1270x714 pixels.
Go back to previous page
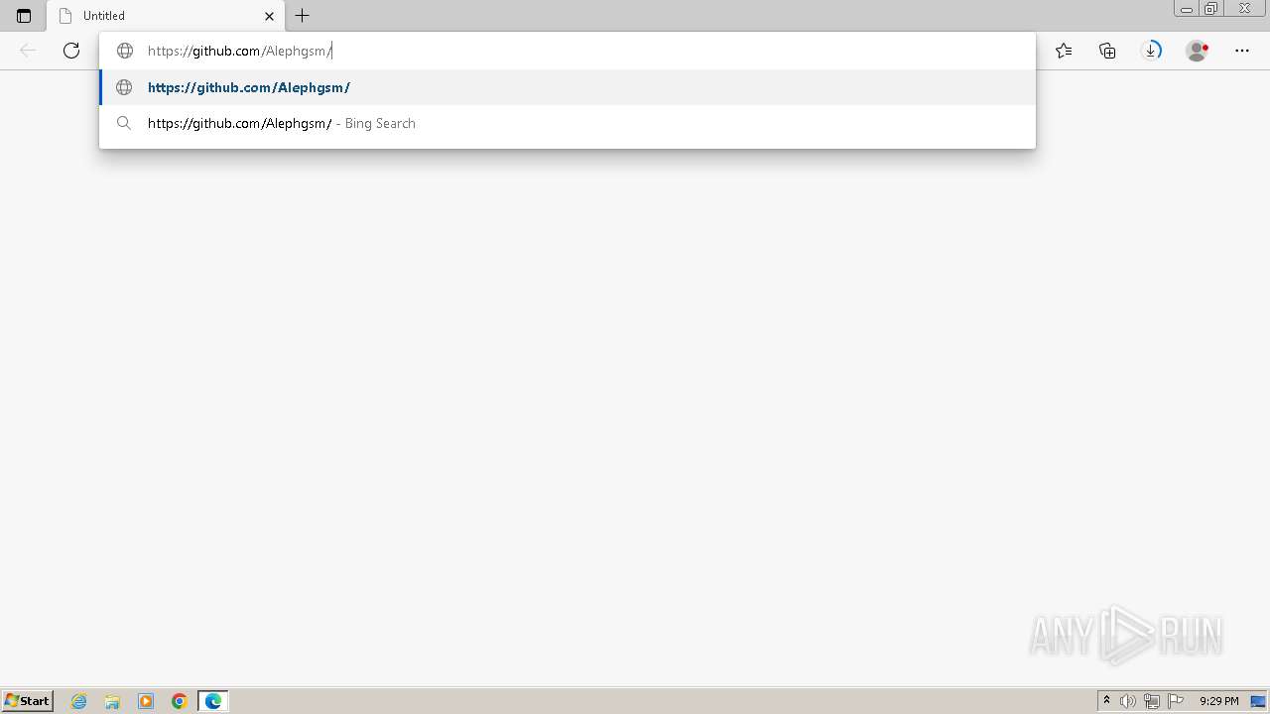(x=28, y=51)
